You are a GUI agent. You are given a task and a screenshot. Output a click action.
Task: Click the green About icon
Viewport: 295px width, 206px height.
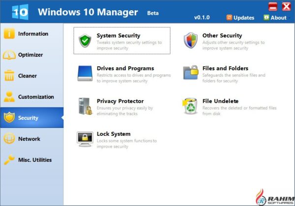pyautogui.click(x=266, y=18)
